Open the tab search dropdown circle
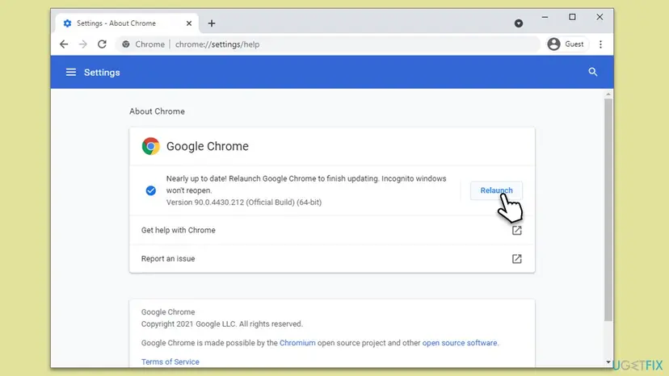This screenshot has width=669, height=376. click(519, 23)
